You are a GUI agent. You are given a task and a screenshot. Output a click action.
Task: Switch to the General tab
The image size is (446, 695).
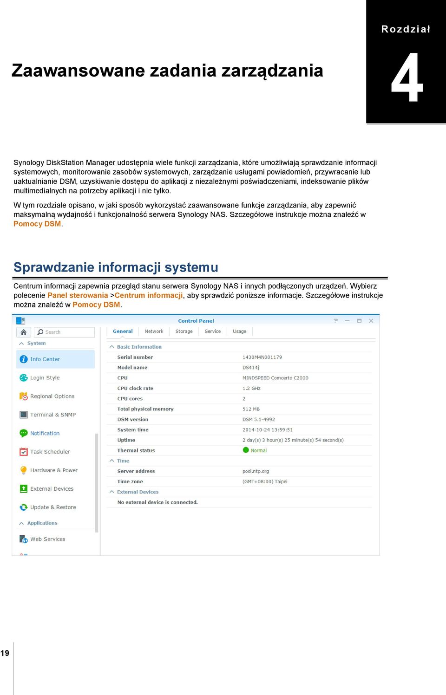pyautogui.click(x=123, y=331)
